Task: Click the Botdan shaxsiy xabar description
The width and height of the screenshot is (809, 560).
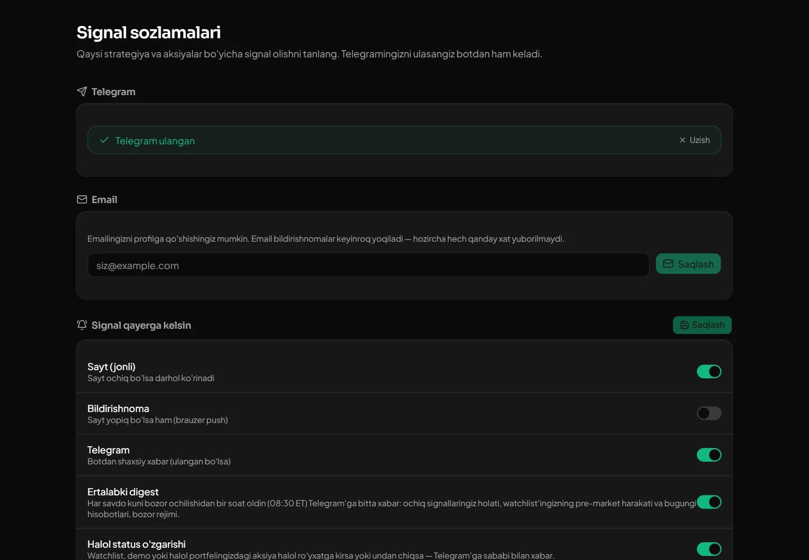Action: (x=159, y=462)
